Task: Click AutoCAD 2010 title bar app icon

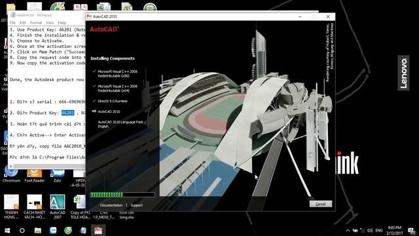Action: tap(89, 16)
